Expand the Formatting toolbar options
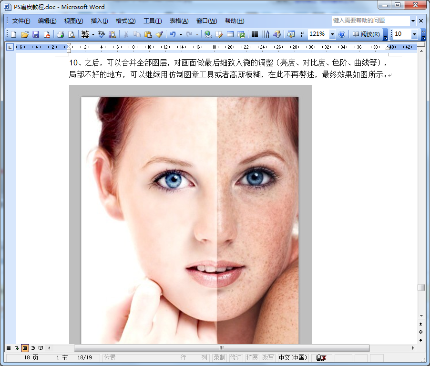 (x=424, y=34)
